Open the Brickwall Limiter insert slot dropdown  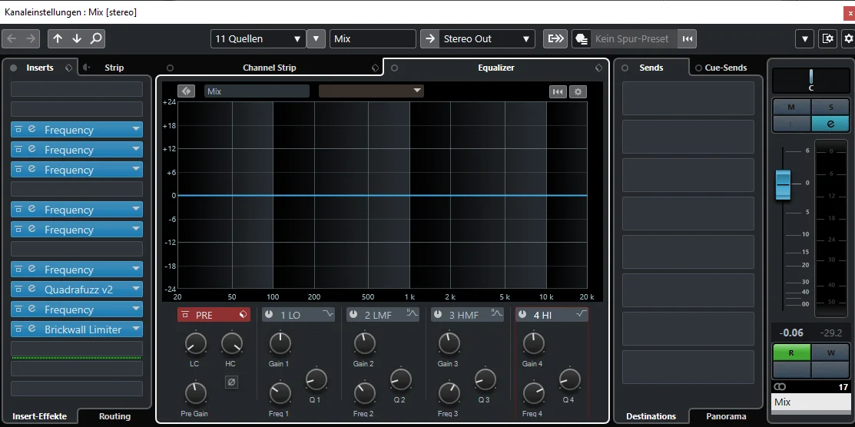click(x=136, y=329)
